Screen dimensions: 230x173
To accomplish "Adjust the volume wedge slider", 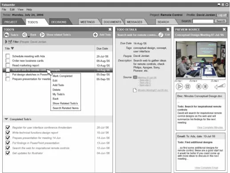I will [222, 86].
